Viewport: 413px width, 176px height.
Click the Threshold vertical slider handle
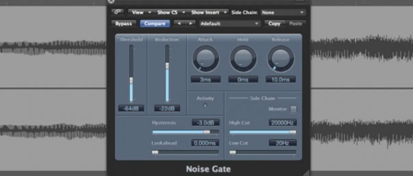pos(131,80)
